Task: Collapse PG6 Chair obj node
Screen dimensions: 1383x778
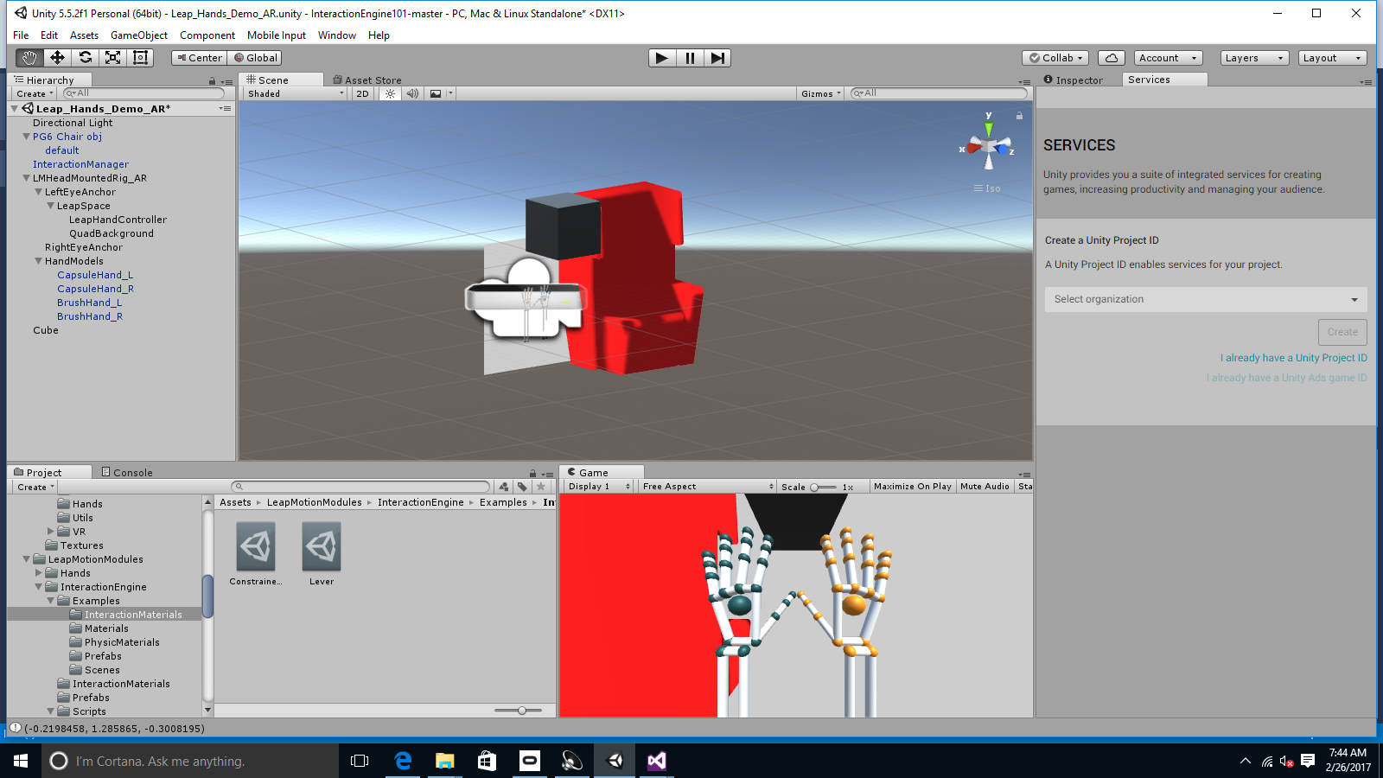Action: 26,137
